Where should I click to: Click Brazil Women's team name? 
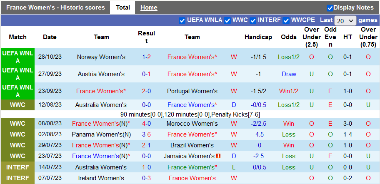[192, 145]
